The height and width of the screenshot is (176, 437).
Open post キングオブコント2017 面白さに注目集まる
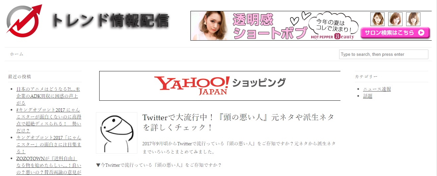click(x=49, y=145)
